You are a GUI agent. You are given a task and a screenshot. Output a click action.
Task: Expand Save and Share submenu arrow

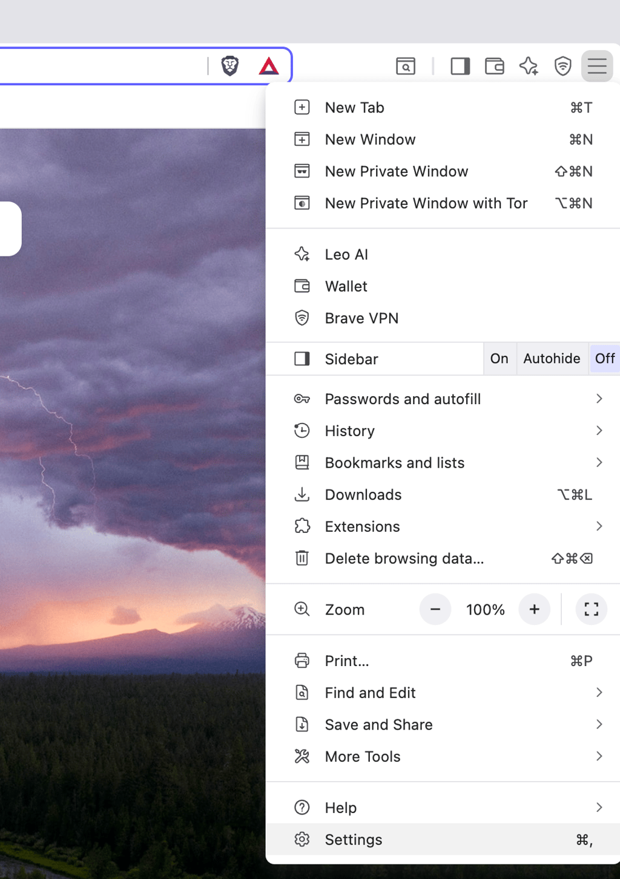(x=599, y=725)
